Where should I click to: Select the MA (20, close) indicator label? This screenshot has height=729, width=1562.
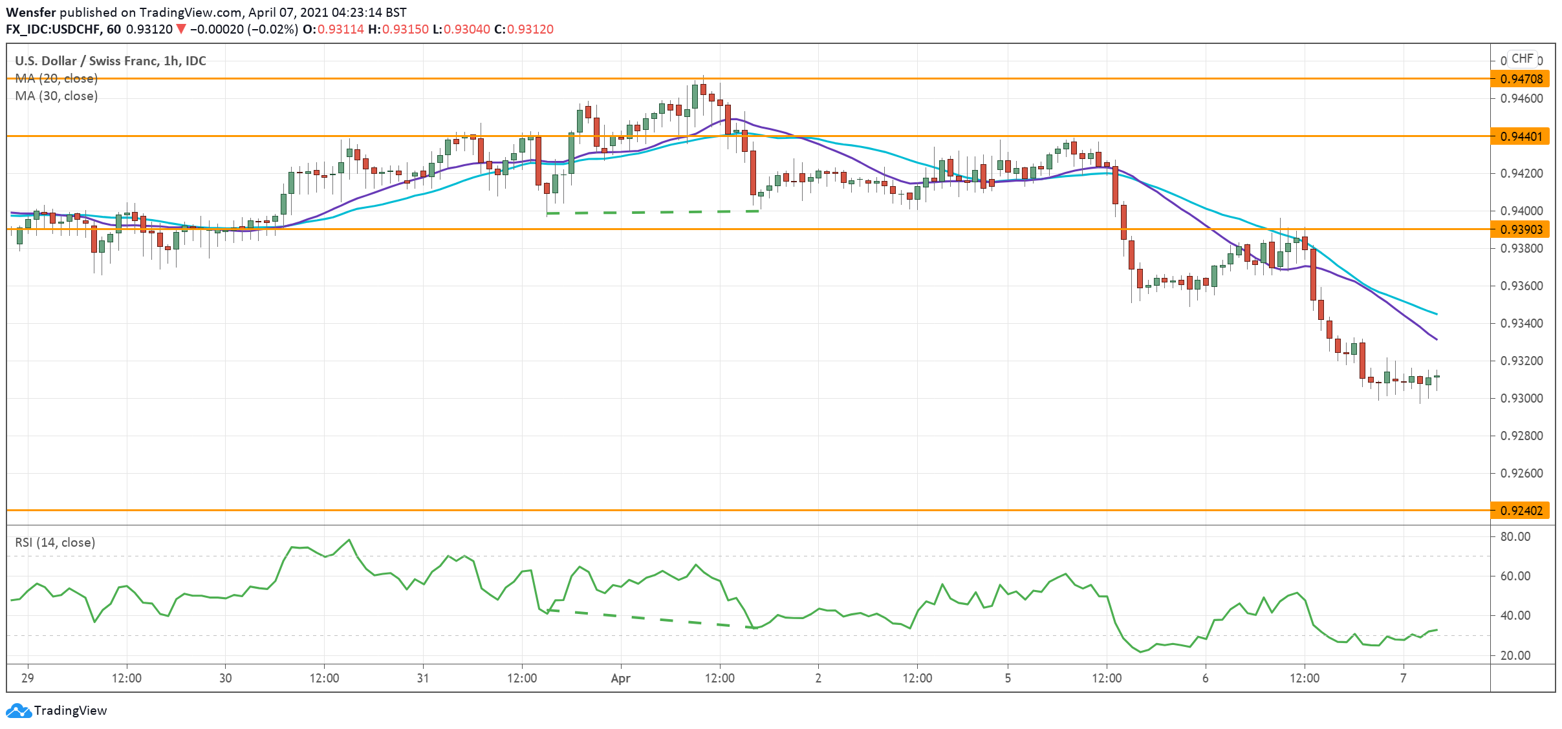tap(56, 78)
